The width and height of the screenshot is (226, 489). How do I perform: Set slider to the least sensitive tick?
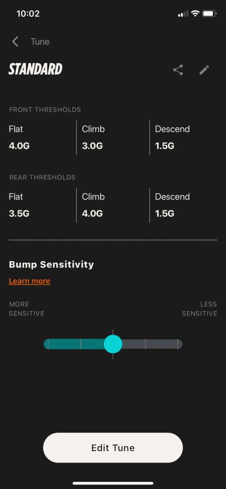[x=178, y=344]
